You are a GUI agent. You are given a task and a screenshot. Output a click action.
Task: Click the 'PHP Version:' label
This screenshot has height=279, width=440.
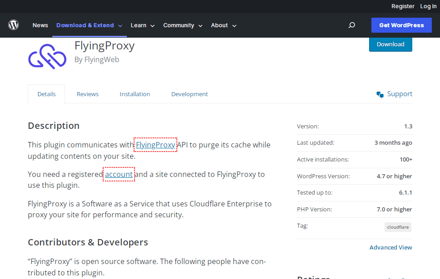[314, 209]
